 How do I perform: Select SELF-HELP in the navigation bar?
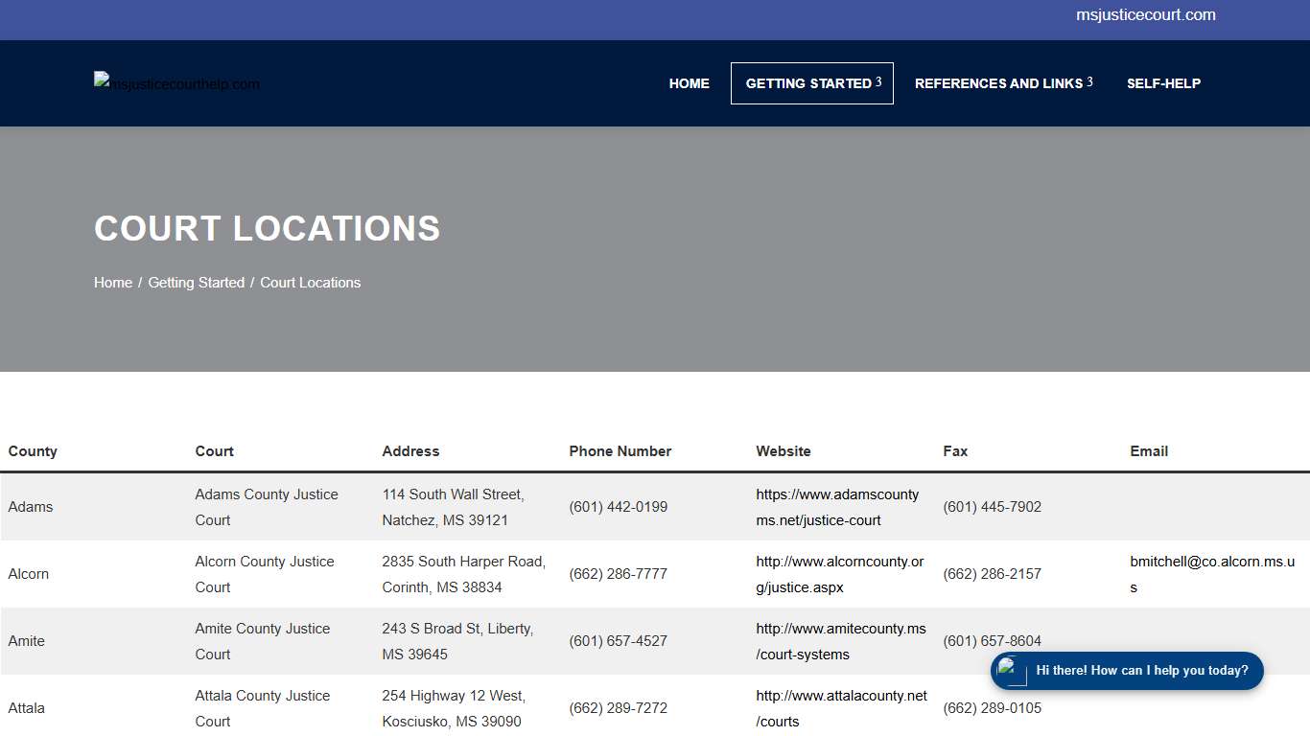[x=1163, y=83]
